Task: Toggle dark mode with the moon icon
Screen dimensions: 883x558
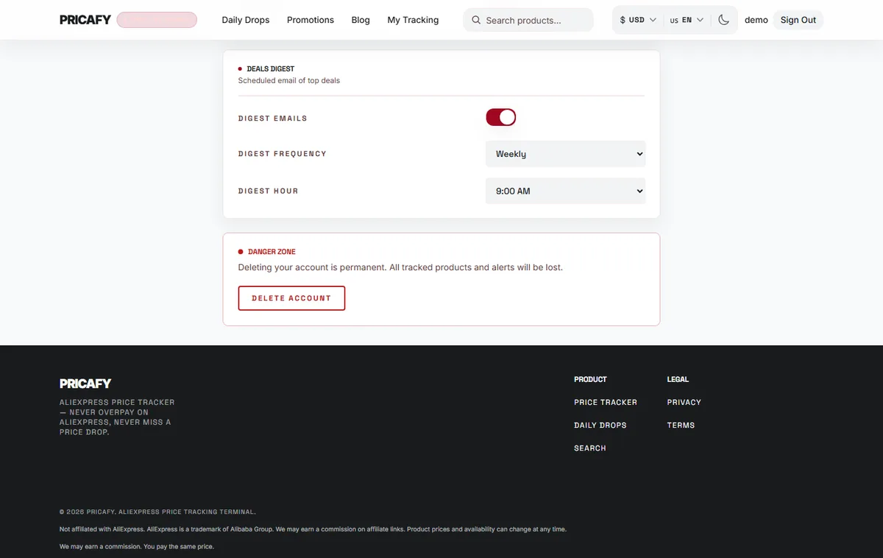Action: tap(723, 20)
